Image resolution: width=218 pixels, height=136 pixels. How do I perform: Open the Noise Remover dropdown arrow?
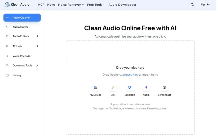pyautogui.click(x=83, y=5)
